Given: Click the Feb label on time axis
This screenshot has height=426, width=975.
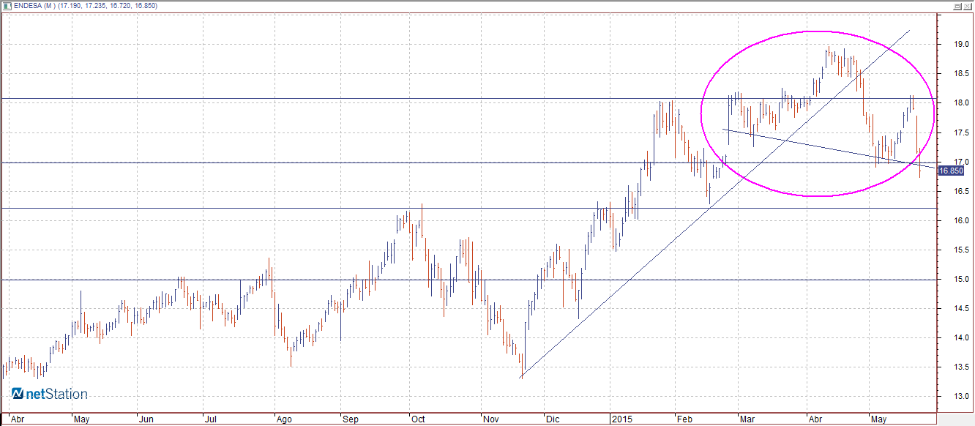Looking at the screenshot, I should [x=684, y=419].
